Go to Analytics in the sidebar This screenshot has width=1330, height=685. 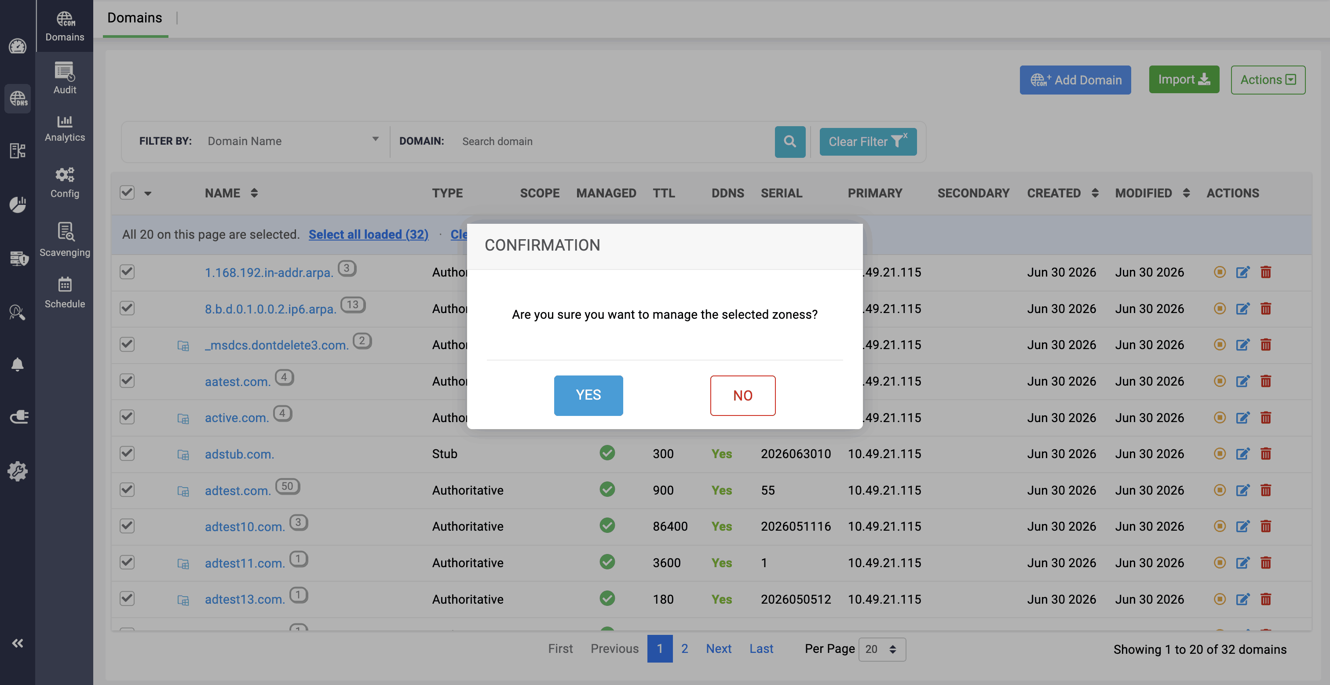tap(65, 128)
